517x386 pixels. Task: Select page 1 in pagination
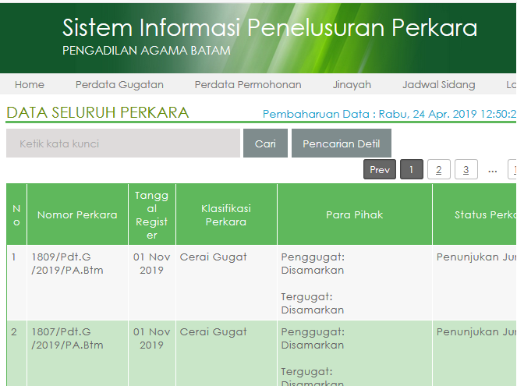412,169
